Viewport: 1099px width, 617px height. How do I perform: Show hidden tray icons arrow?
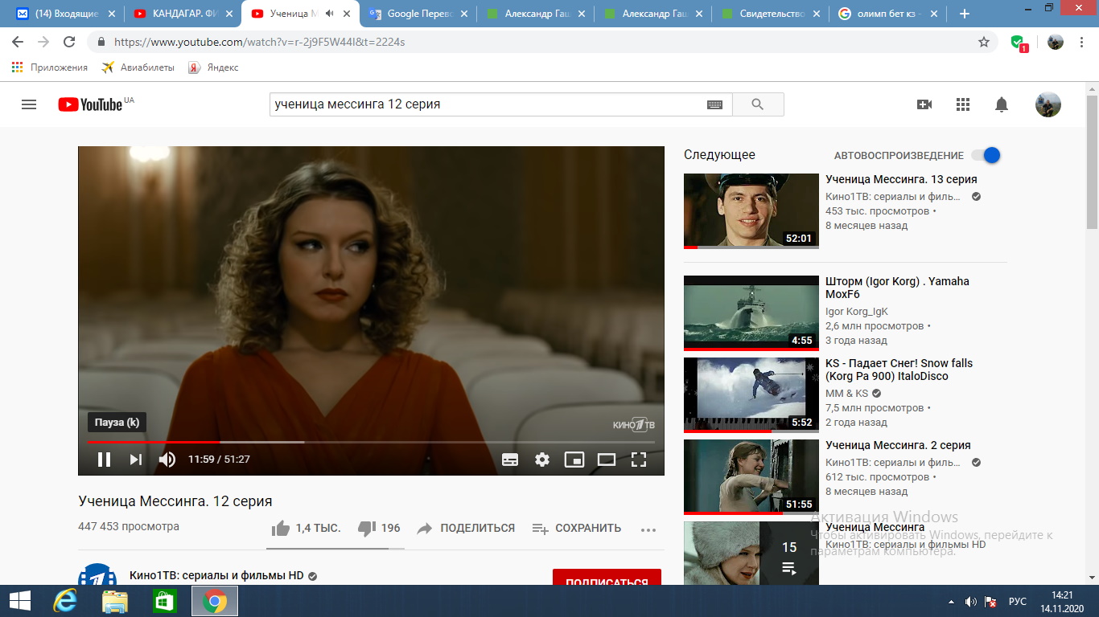[952, 602]
